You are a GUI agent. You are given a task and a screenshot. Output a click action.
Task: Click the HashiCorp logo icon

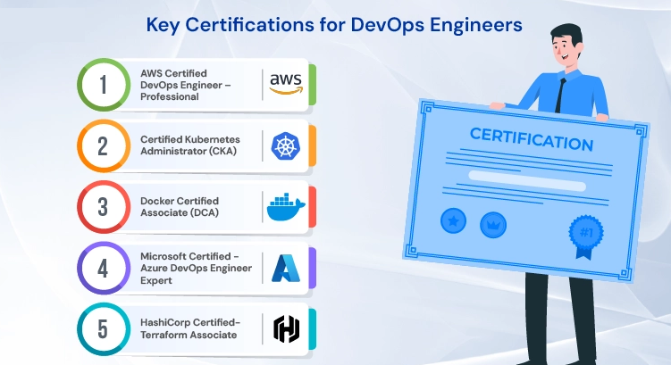tap(285, 328)
